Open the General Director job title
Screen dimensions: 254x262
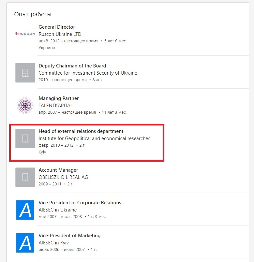tap(57, 27)
